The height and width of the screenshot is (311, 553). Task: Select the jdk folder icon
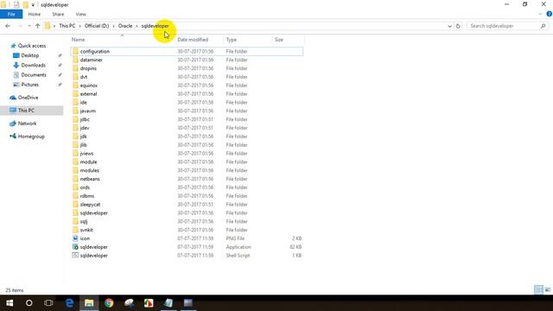[x=75, y=136]
